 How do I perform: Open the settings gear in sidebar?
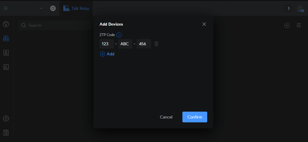tap(6, 118)
